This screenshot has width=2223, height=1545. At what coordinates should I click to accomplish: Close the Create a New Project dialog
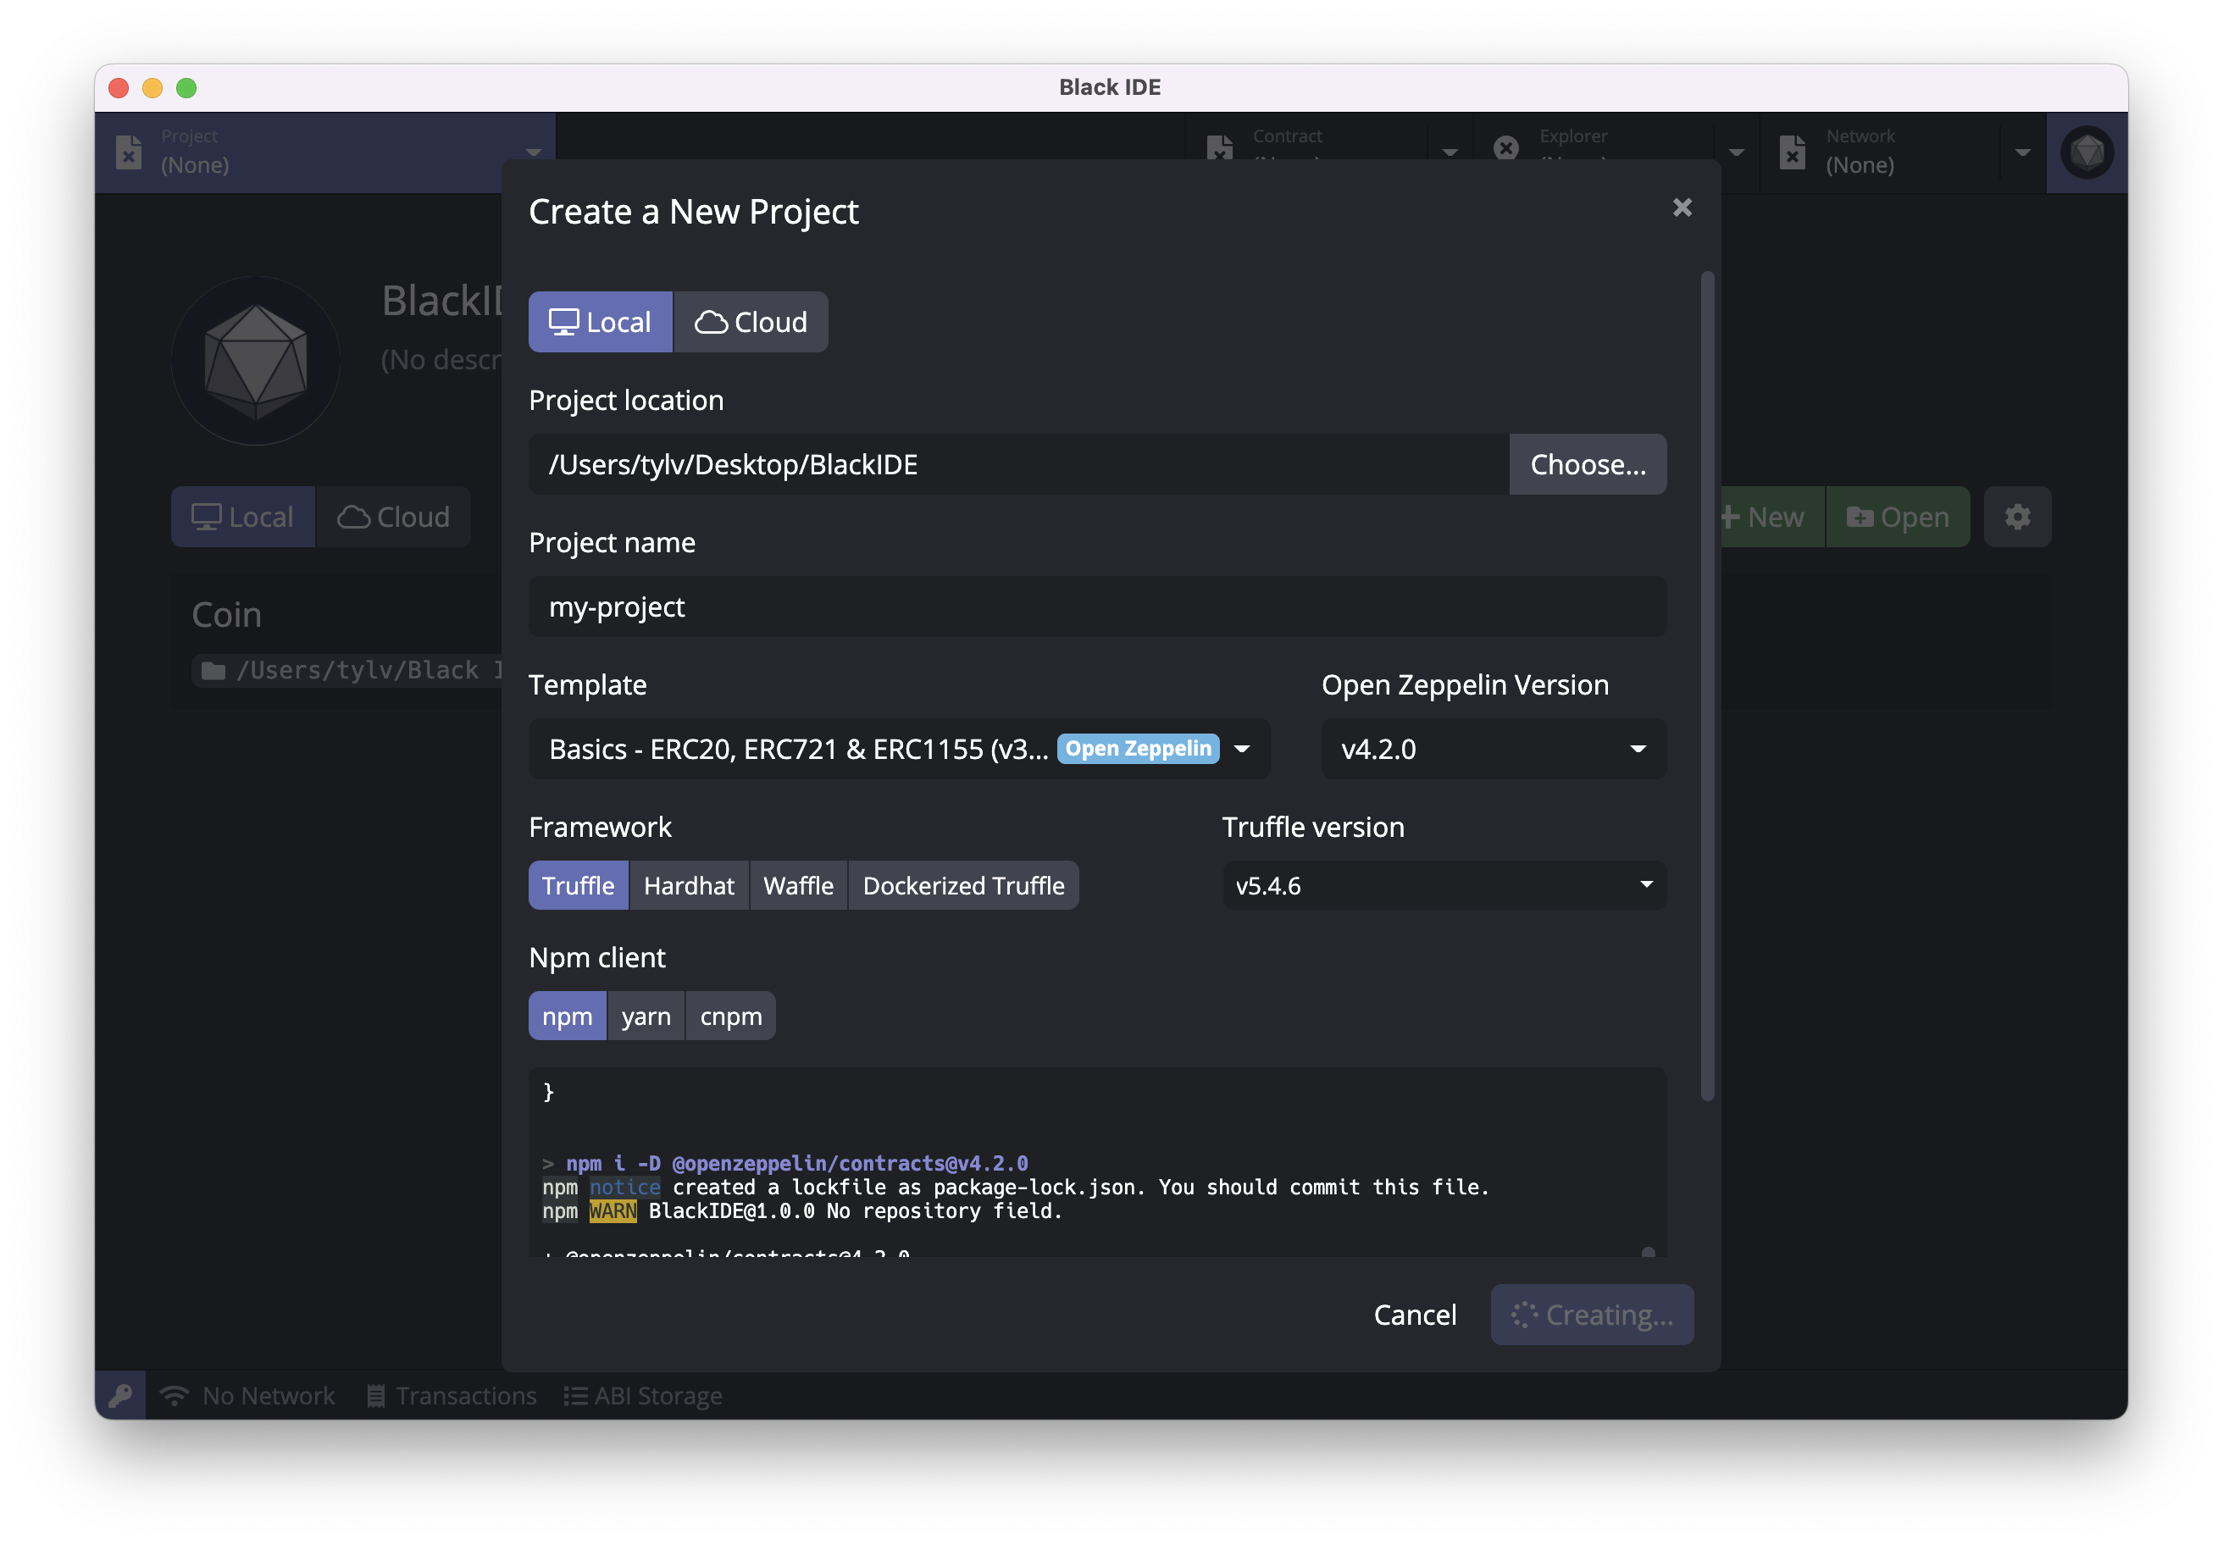coord(1682,208)
